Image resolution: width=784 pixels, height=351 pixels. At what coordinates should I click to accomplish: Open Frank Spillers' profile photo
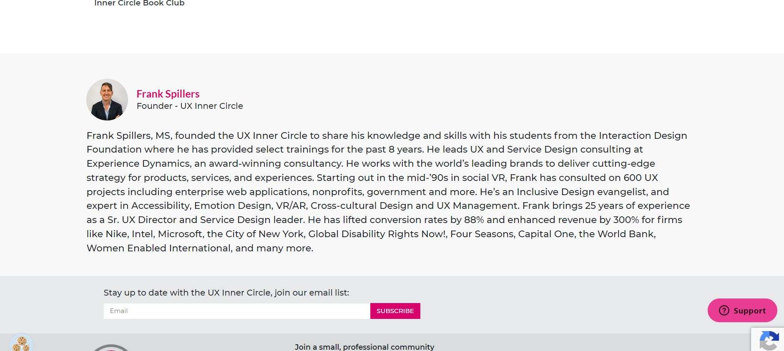point(107,100)
